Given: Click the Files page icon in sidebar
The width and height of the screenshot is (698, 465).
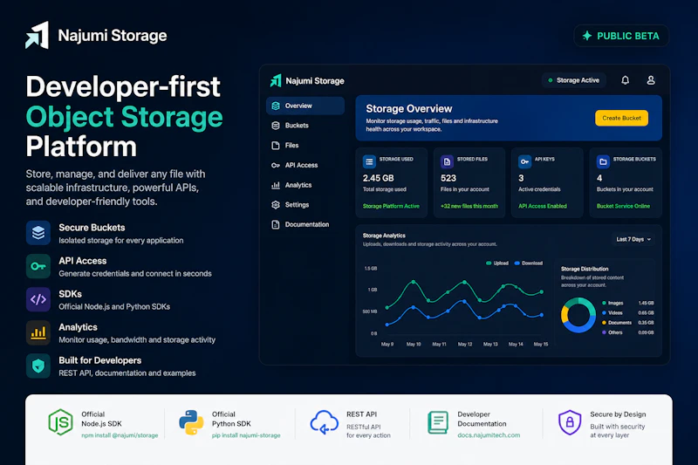Looking at the screenshot, I should point(276,145).
